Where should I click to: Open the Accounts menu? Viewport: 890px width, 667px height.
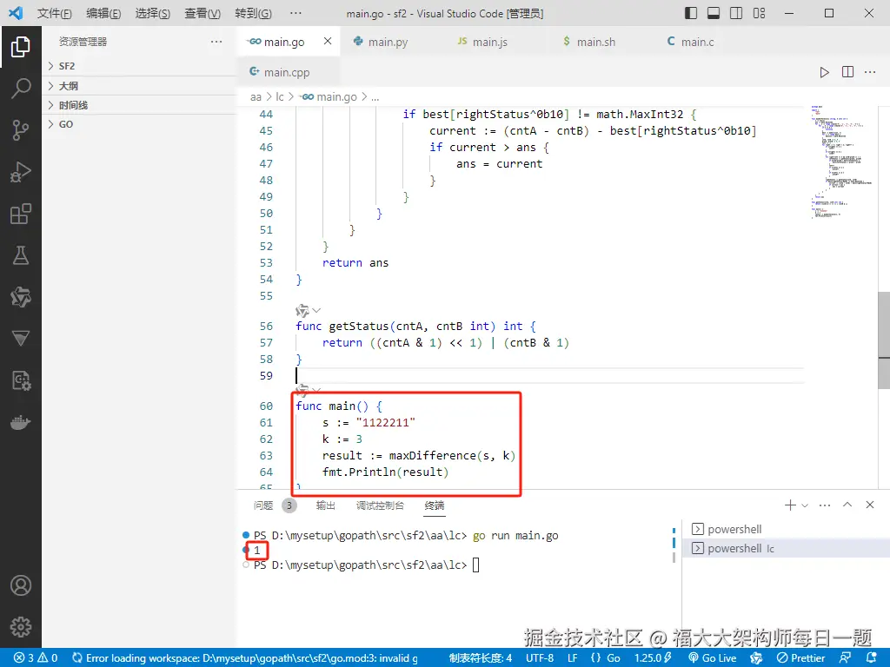21,585
